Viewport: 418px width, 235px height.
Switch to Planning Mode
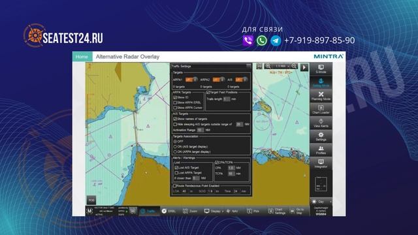click(321, 96)
